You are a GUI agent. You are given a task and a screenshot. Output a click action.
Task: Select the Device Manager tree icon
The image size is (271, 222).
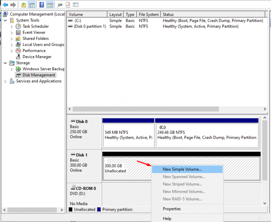pos(18,57)
